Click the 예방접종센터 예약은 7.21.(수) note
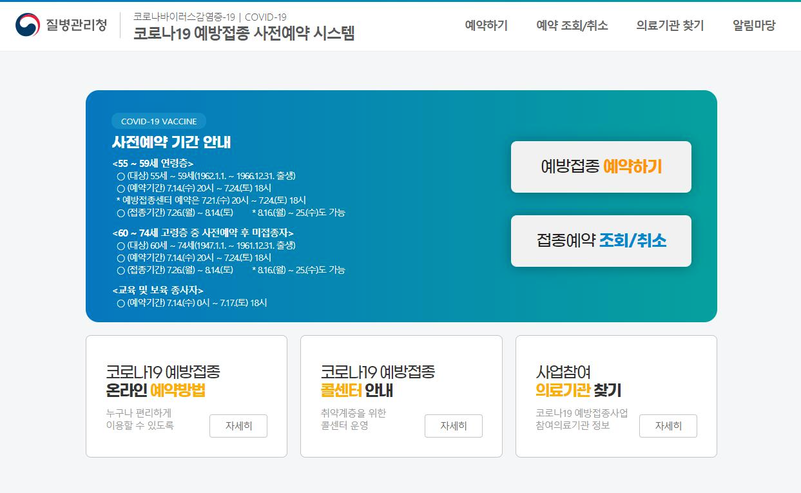 pos(211,200)
